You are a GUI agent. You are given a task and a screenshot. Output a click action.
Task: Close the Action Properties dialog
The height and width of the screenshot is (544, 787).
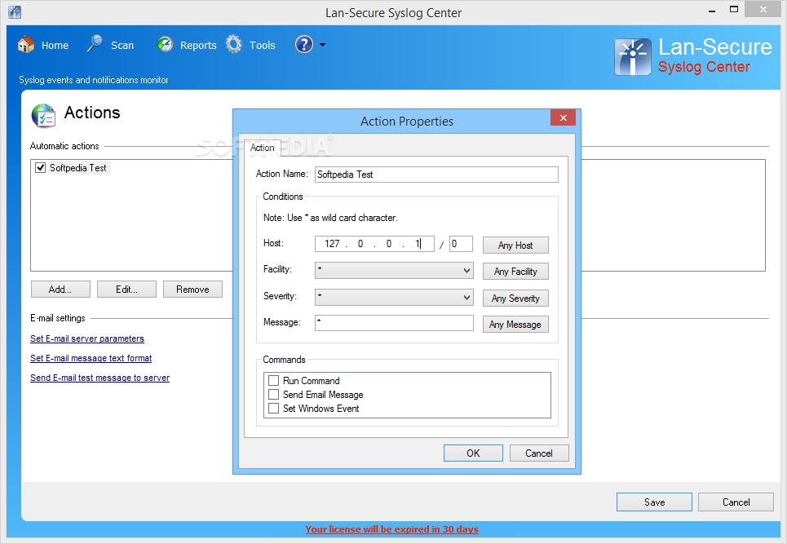(x=564, y=118)
